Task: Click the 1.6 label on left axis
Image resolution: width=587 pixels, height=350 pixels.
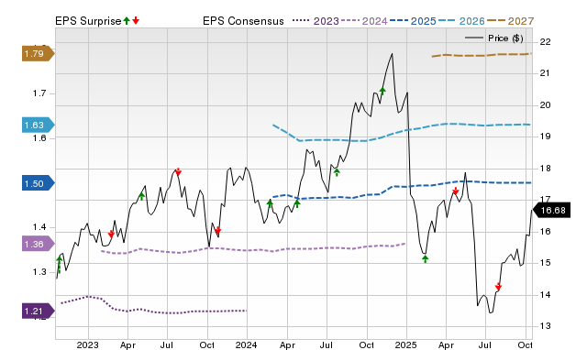Action: [x=39, y=138]
